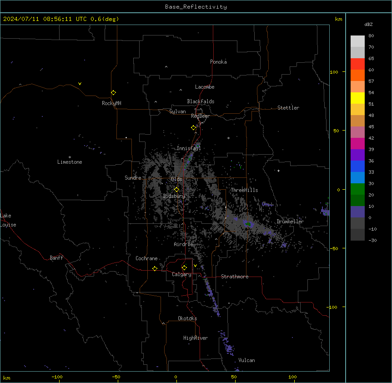Click the Sylvan label

(177, 111)
